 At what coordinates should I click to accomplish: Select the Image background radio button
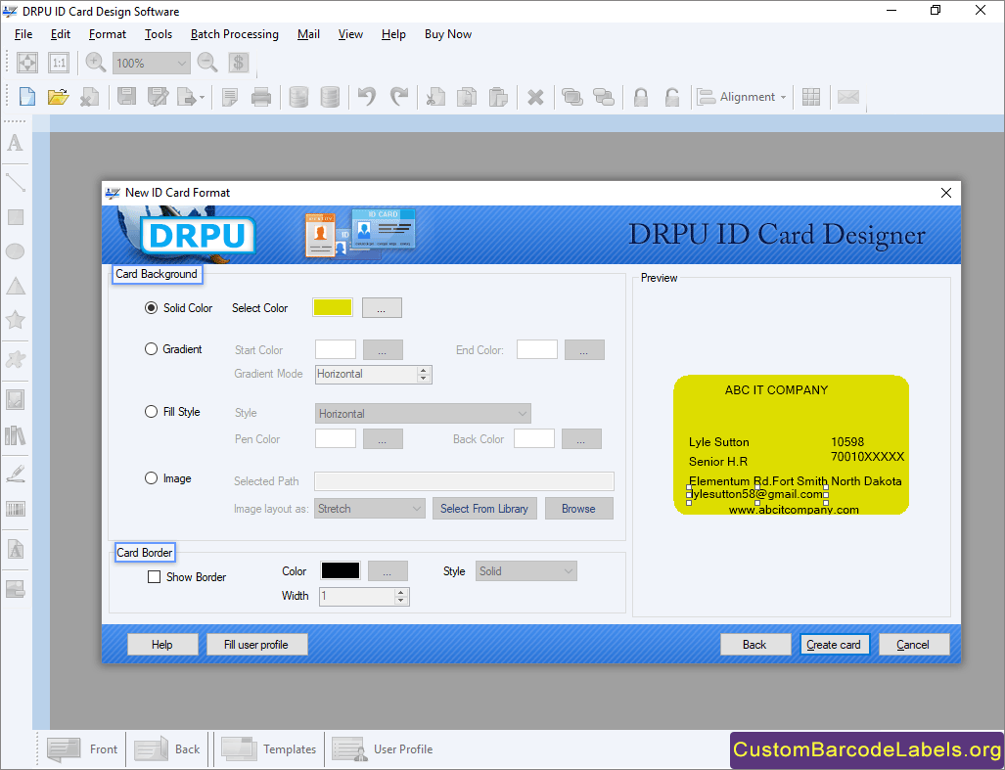151,478
